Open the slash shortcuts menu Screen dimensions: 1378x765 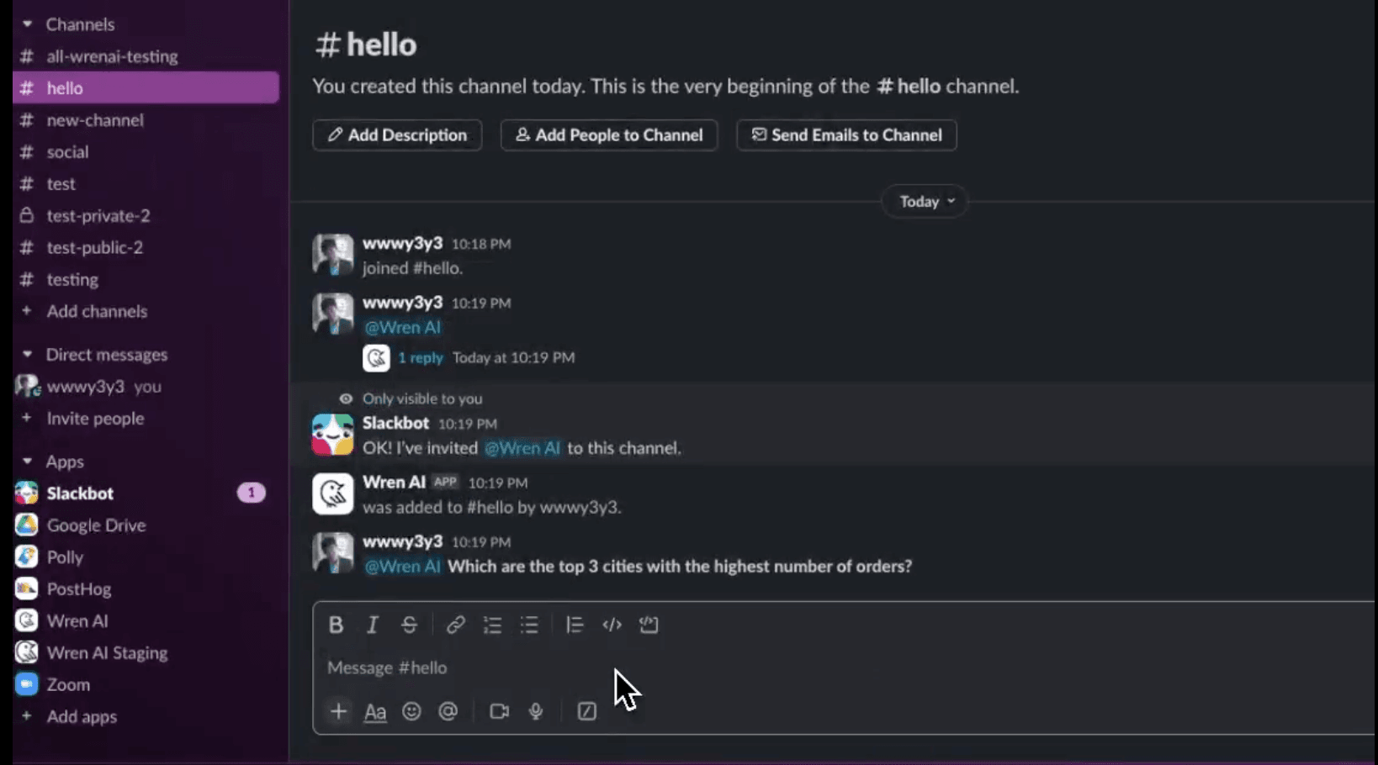(586, 711)
